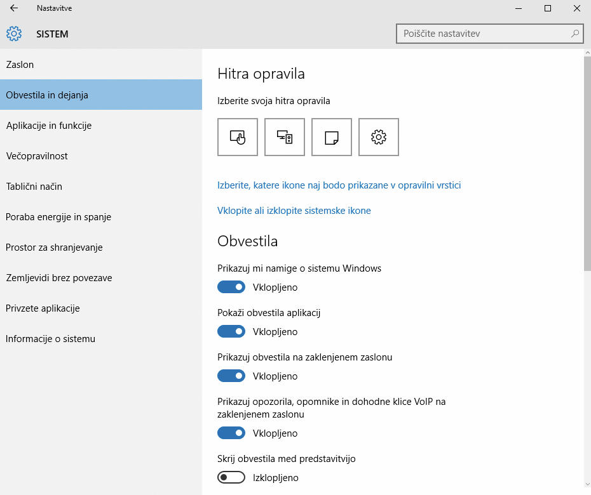Go to Poraba energije in spanje

tap(101, 217)
